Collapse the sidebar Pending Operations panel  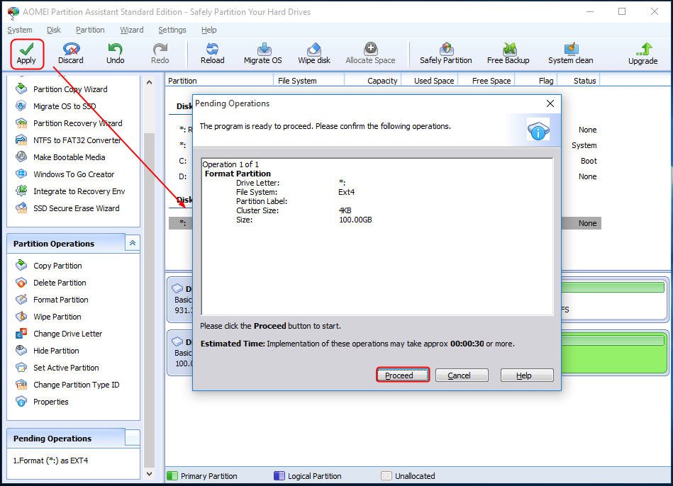[x=133, y=438]
